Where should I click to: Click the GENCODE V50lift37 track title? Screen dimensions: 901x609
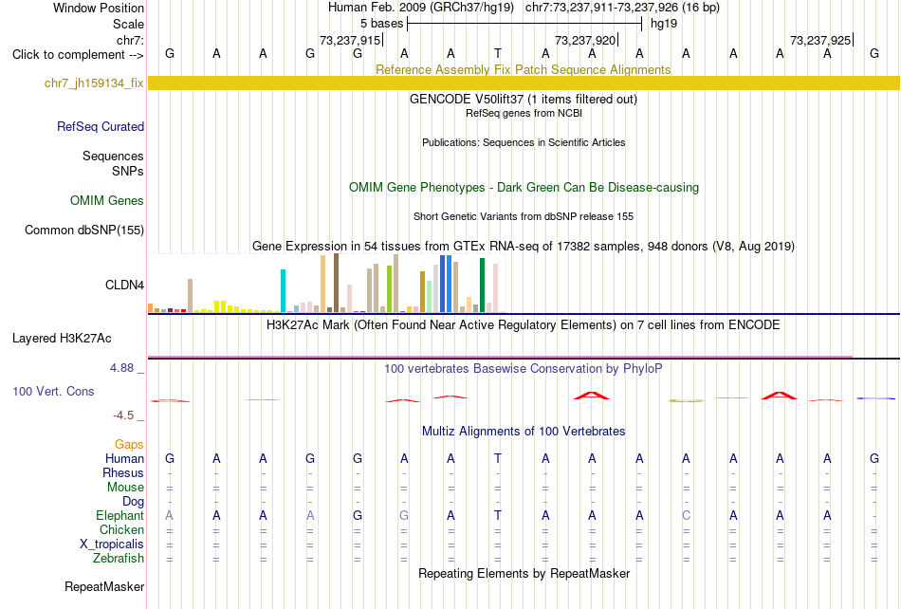(x=523, y=99)
